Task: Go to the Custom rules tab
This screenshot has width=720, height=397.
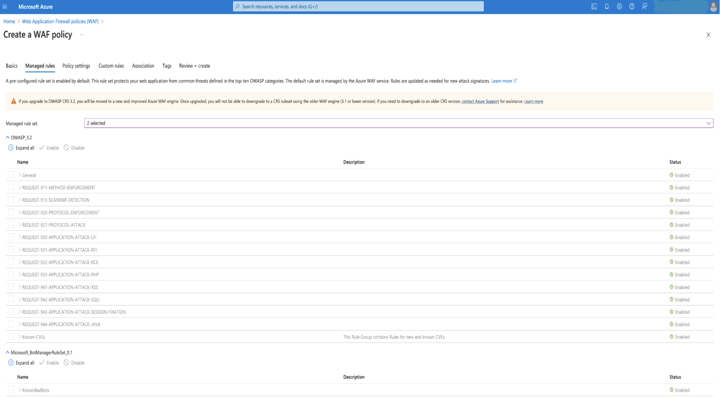Action: 111,66
